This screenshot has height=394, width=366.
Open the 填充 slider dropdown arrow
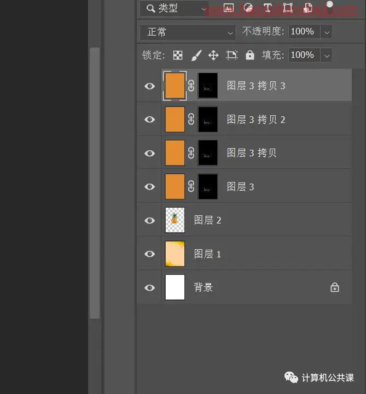click(x=327, y=55)
